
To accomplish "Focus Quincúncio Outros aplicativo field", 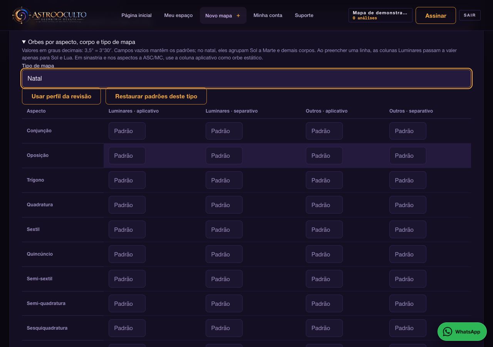I will coord(324,254).
